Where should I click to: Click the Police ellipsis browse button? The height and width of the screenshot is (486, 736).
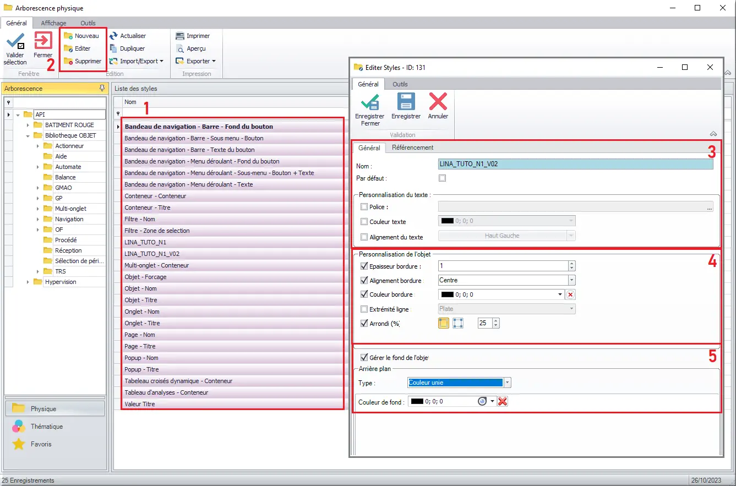710,207
